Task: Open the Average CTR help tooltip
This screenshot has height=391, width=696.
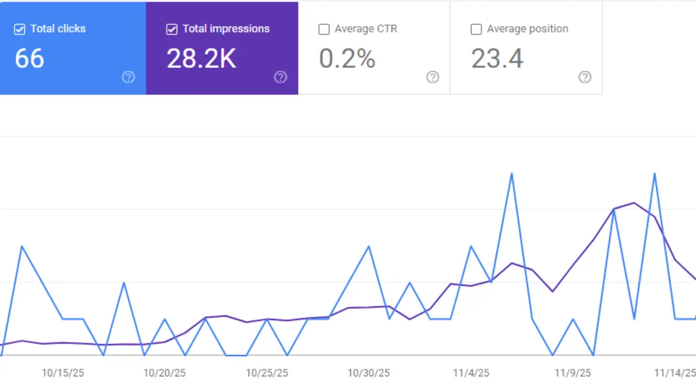Action: [x=433, y=77]
